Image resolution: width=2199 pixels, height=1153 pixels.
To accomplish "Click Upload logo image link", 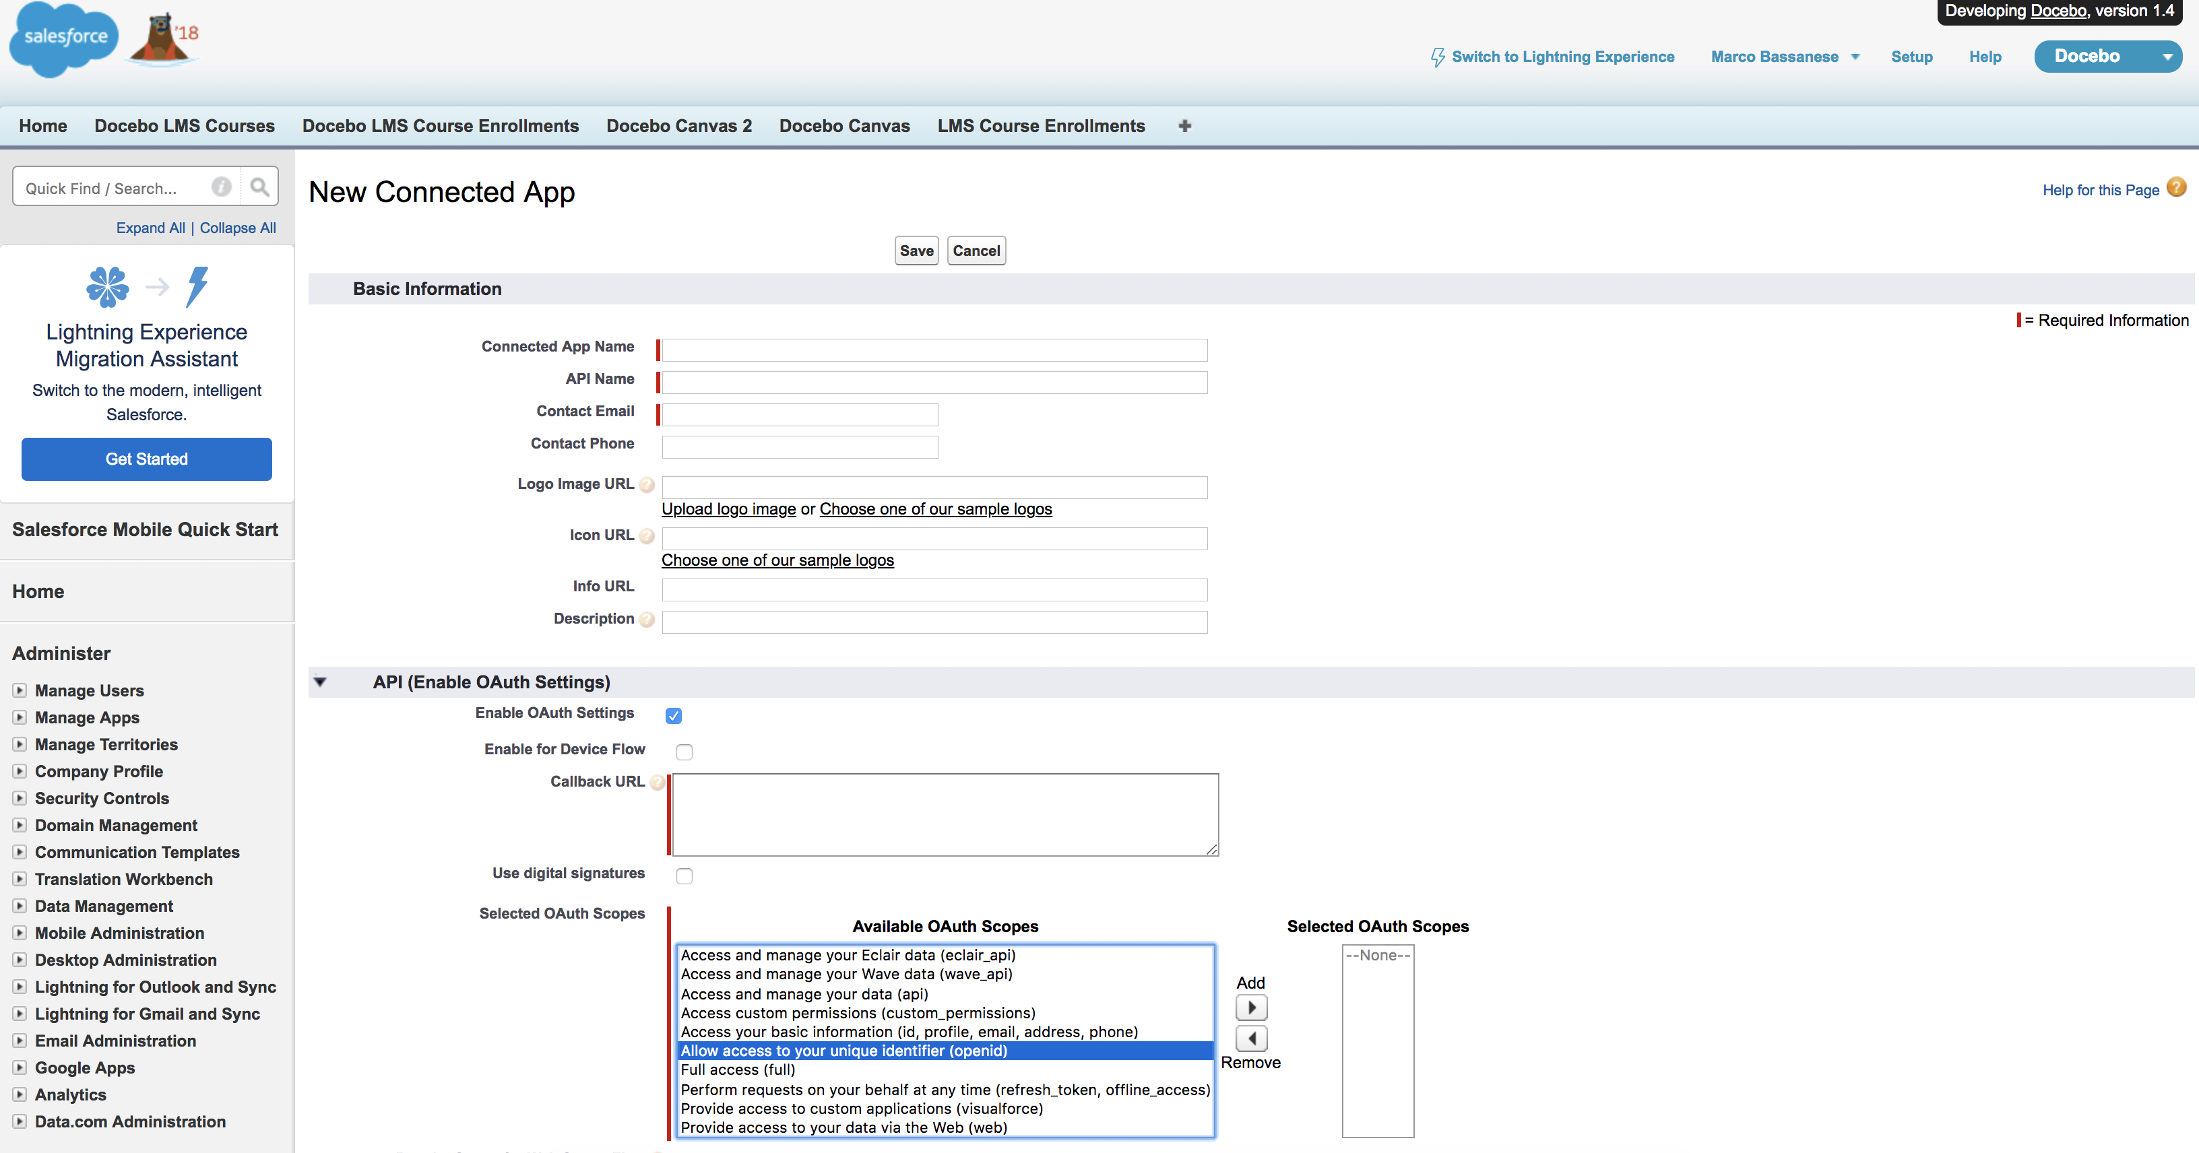I will tap(729, 510).
